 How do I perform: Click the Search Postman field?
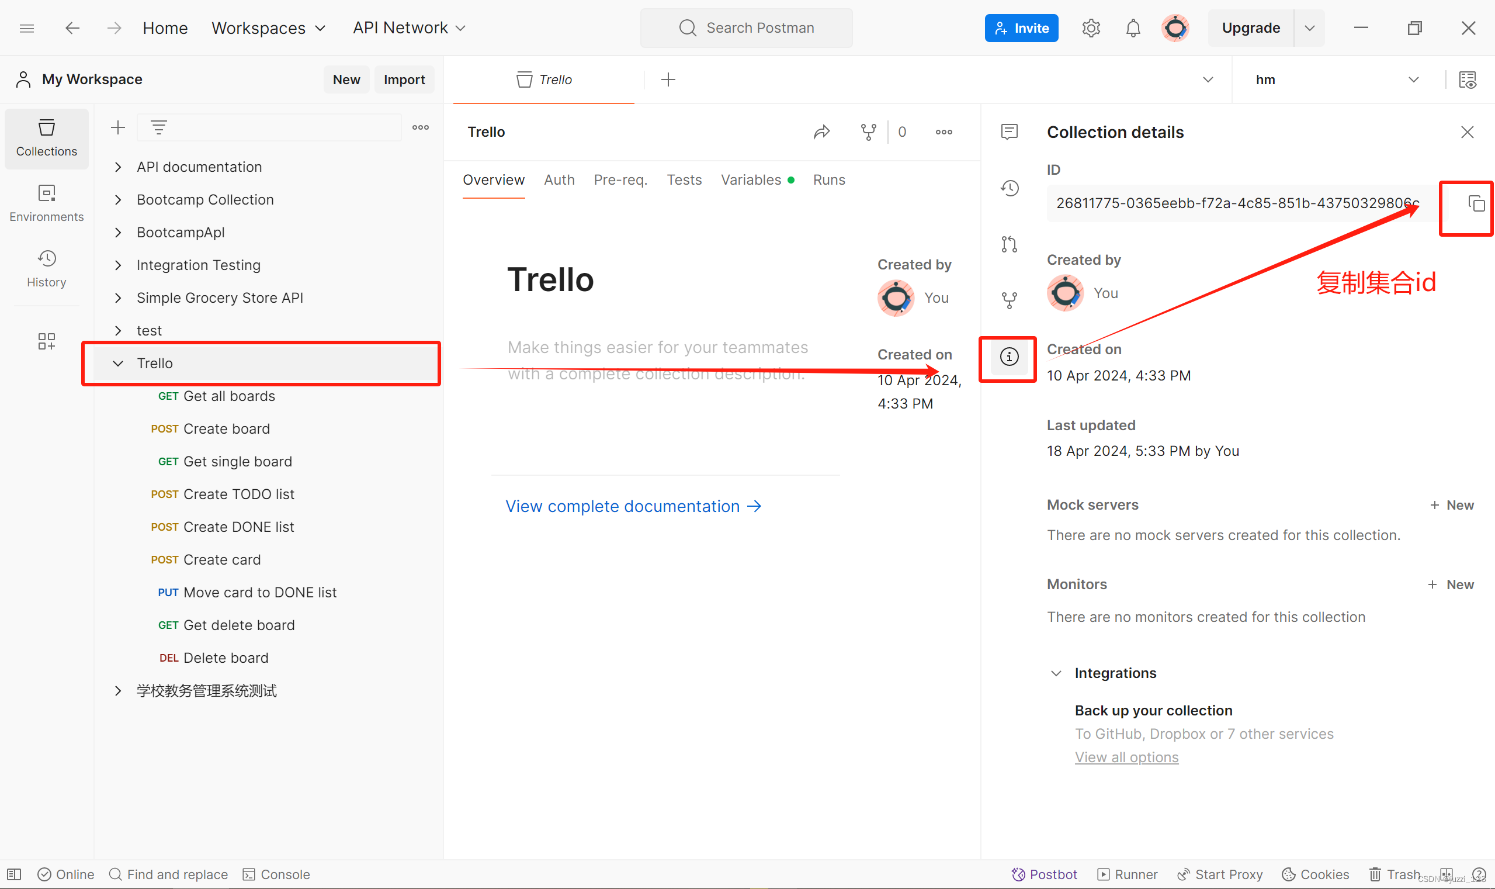746,28
